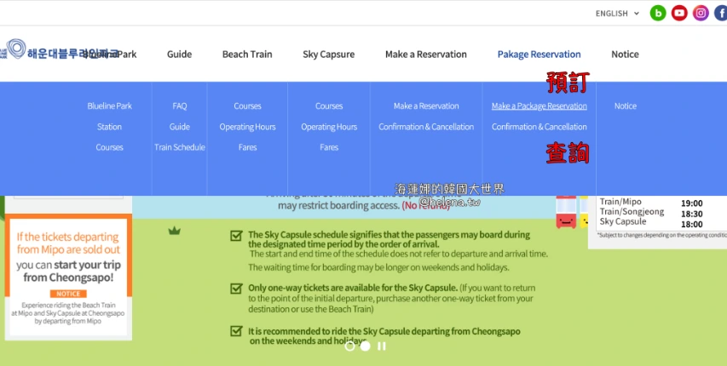The image size is (727, 366).
Task: Open the Notice submenu link
Action: point(625,106)
